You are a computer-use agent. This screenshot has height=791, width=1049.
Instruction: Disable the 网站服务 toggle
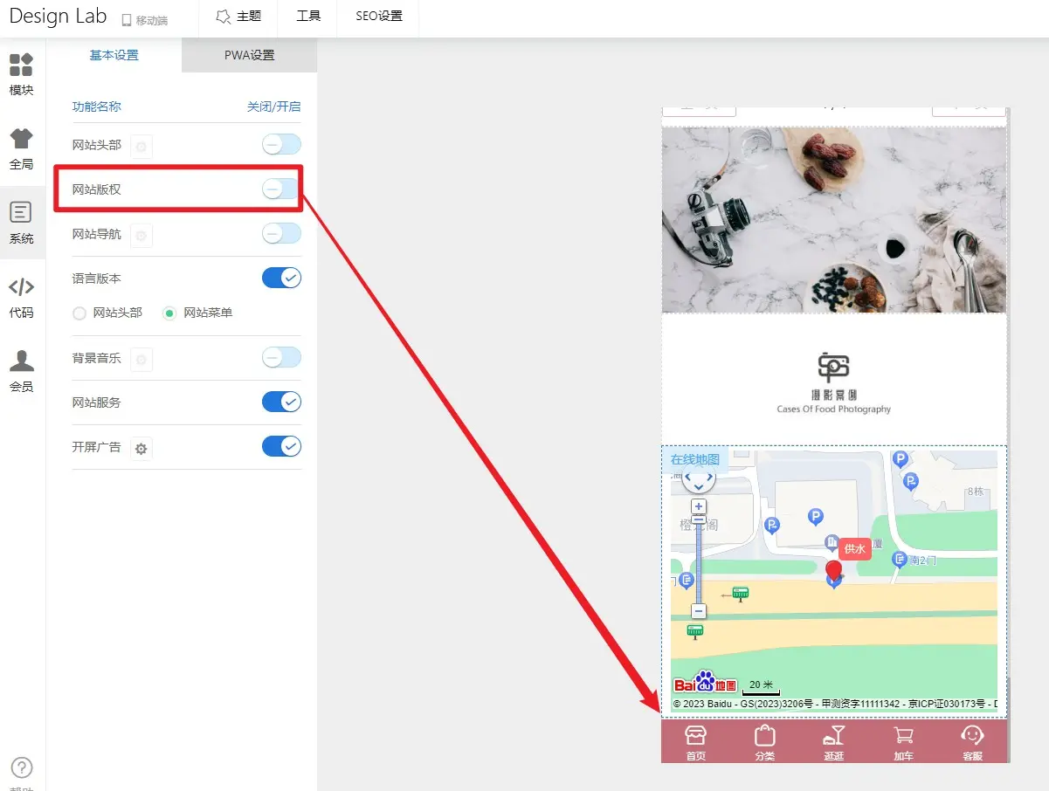pyautogui.click(x=280, y=402)
